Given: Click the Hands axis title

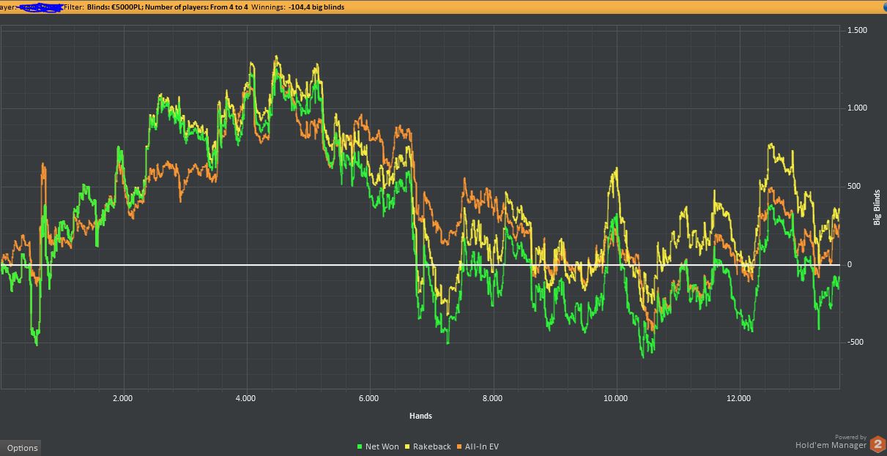Looking at the screenshot, I should tap(420, 416).
